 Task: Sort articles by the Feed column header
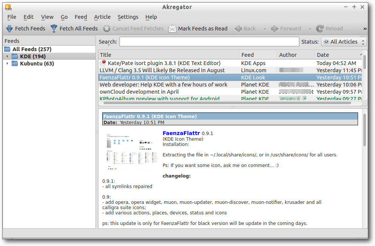258,55
